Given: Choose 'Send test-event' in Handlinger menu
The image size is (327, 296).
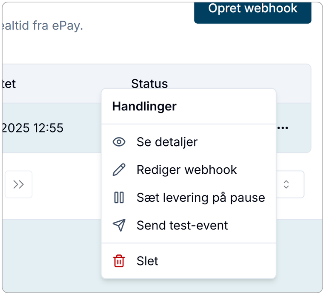Looking at the screenshot, I should [182, 225].
